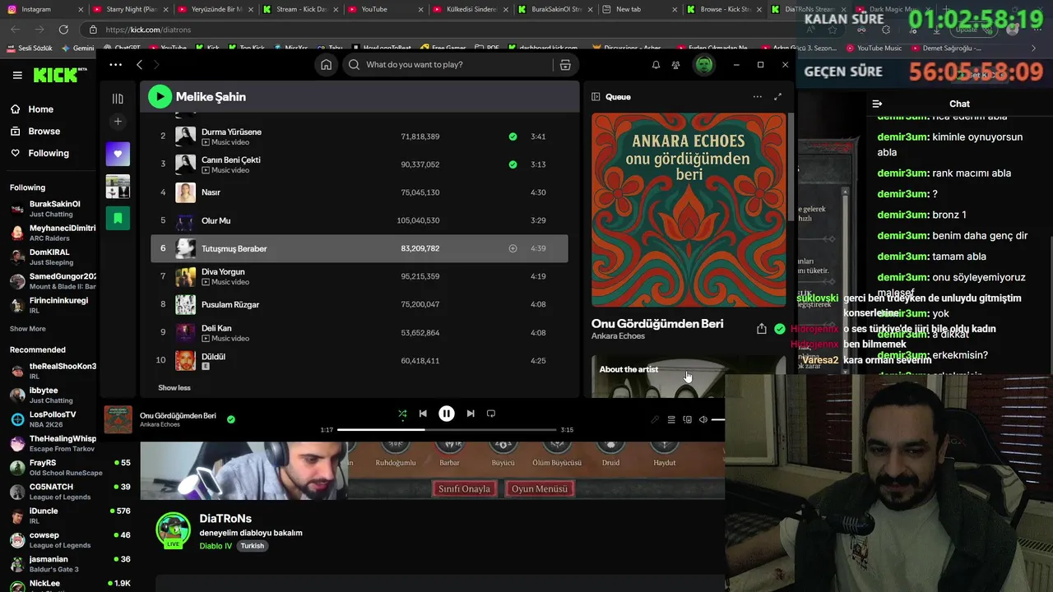Image resolution: width=1053 pixels, height=592 pixels.
Task: Click Show More under Following list
Action: [x=27, y=329]
